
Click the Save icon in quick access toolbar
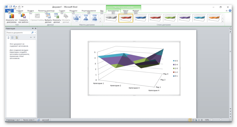pos(10,7)
